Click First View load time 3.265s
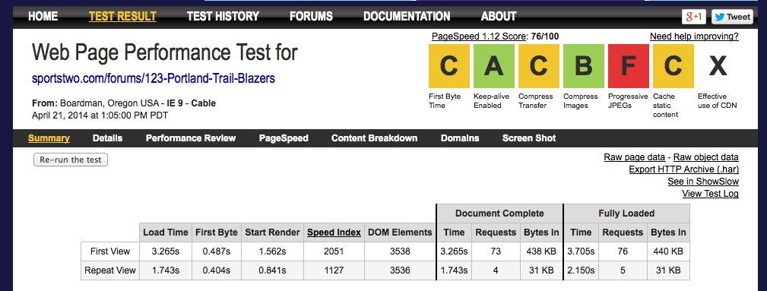767x291 pixels. [166, 251]
